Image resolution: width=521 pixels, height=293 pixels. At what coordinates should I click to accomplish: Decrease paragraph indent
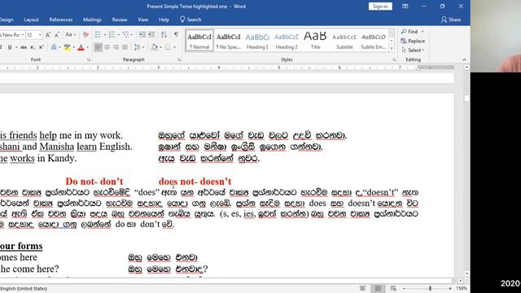[x=142, y=34]
